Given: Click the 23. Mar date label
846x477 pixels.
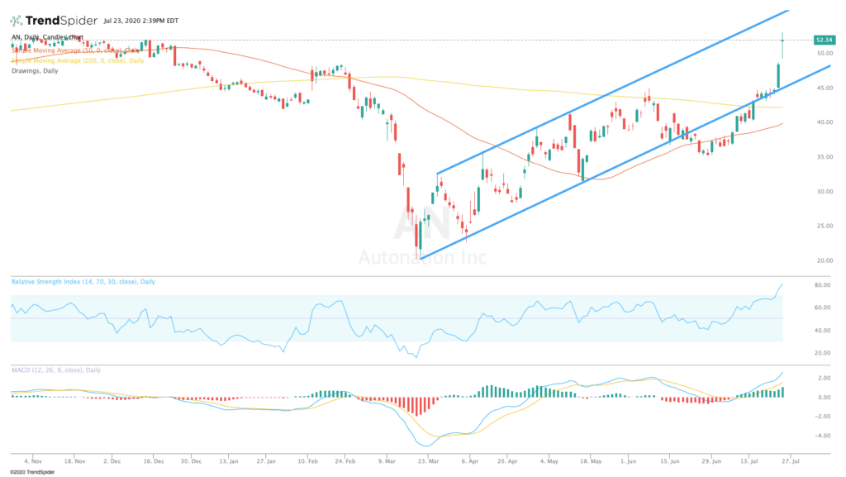Looking at the screenshot, I should click(x=428, y=461).
